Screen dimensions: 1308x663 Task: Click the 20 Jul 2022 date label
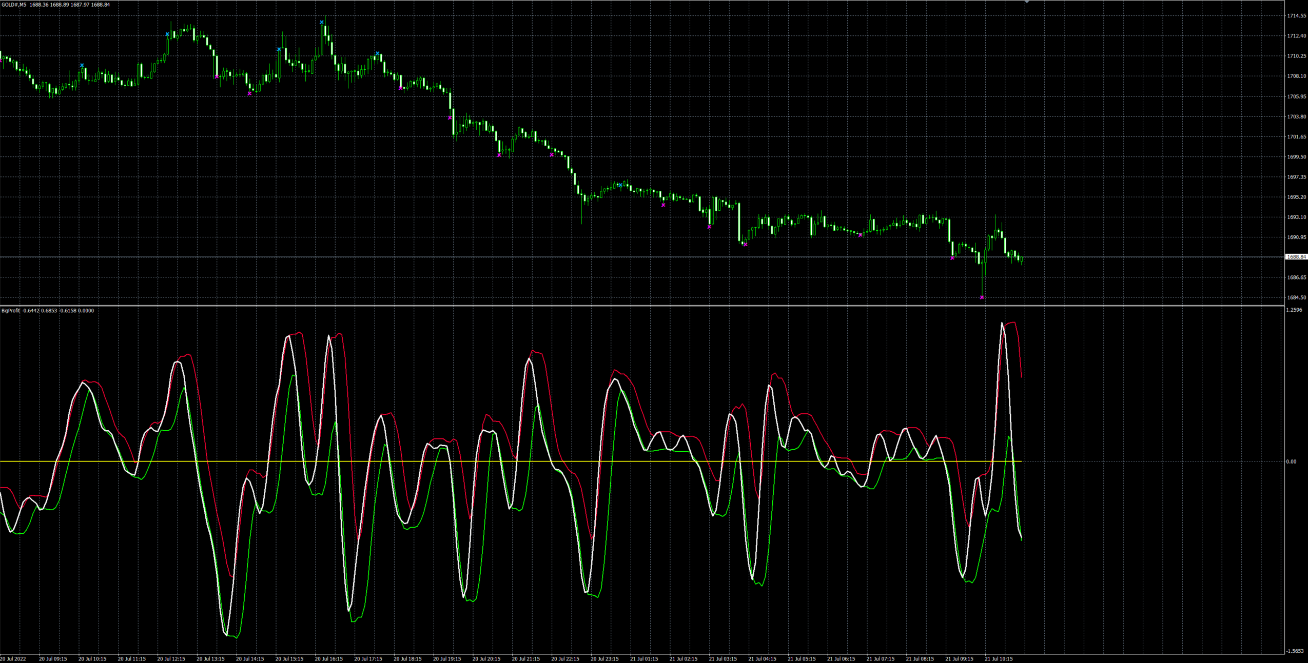click(13, 659)
